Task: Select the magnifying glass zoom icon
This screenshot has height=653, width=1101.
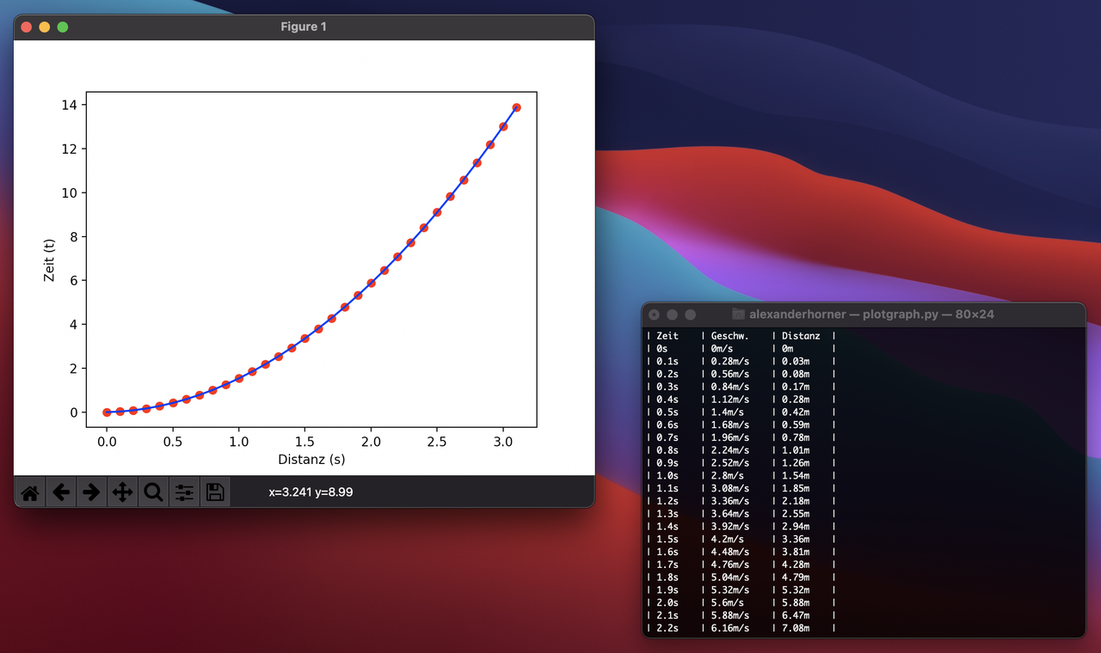Action: [x=153, y=491]
